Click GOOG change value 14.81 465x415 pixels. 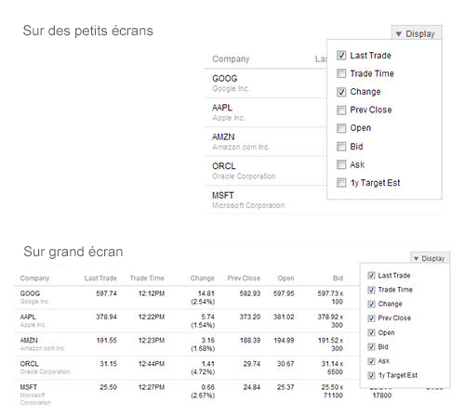(206, 293)
